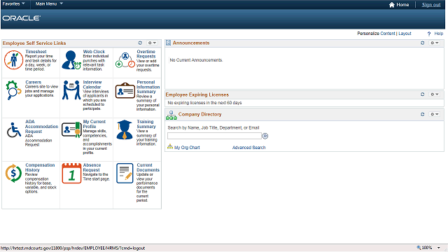Click the Company Directory search arrow button
Image resolution: width=448 pixels, height=252 pixels.
(x=265, y=136)
